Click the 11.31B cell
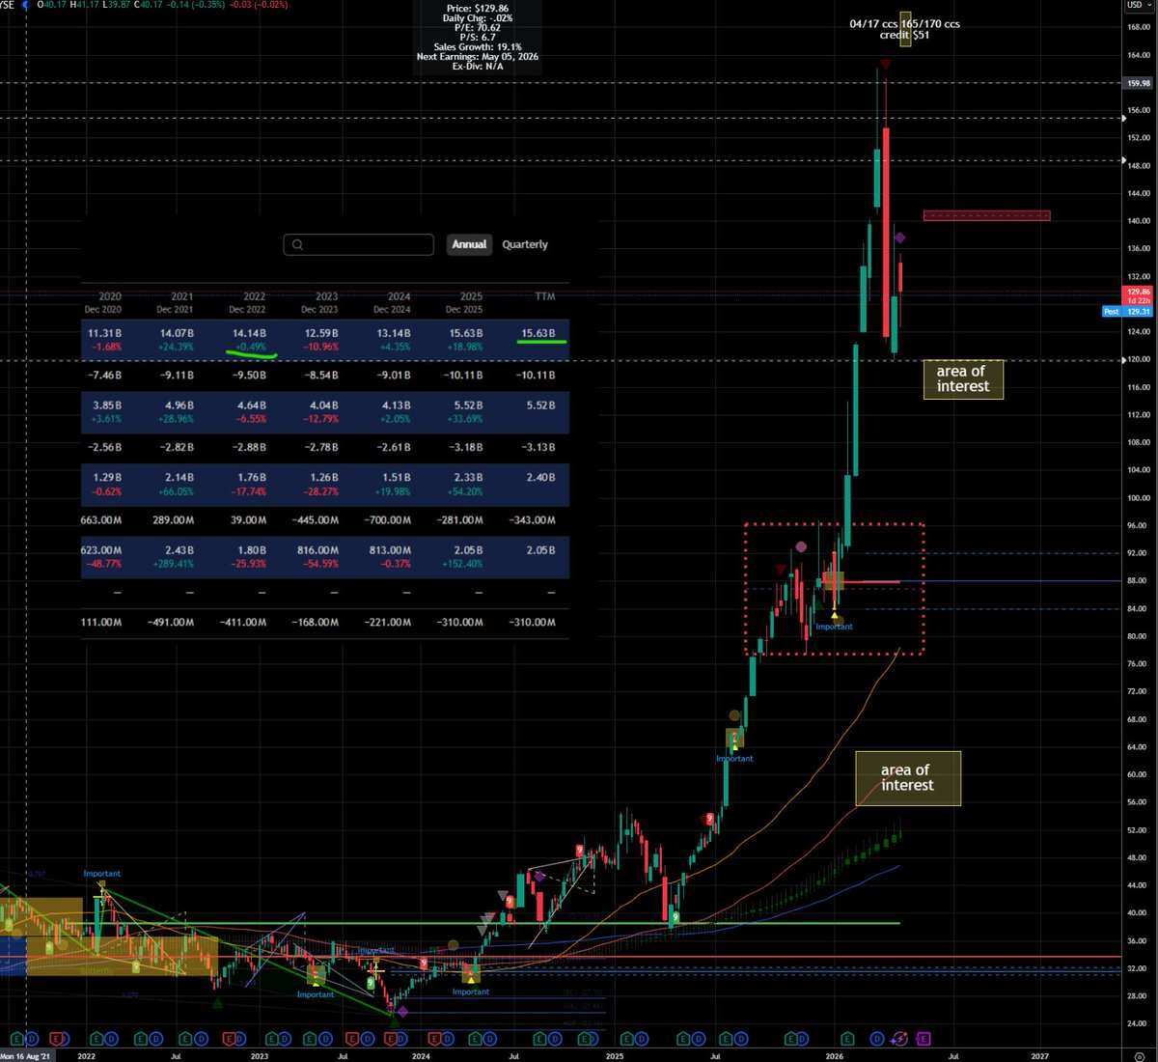 (104, 333)
